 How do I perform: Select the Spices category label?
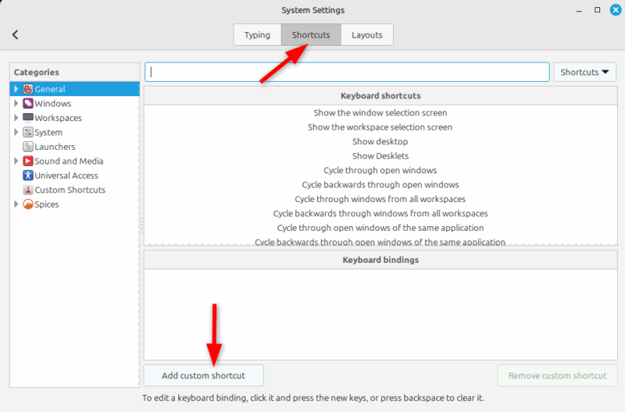(x=47, y=204)
